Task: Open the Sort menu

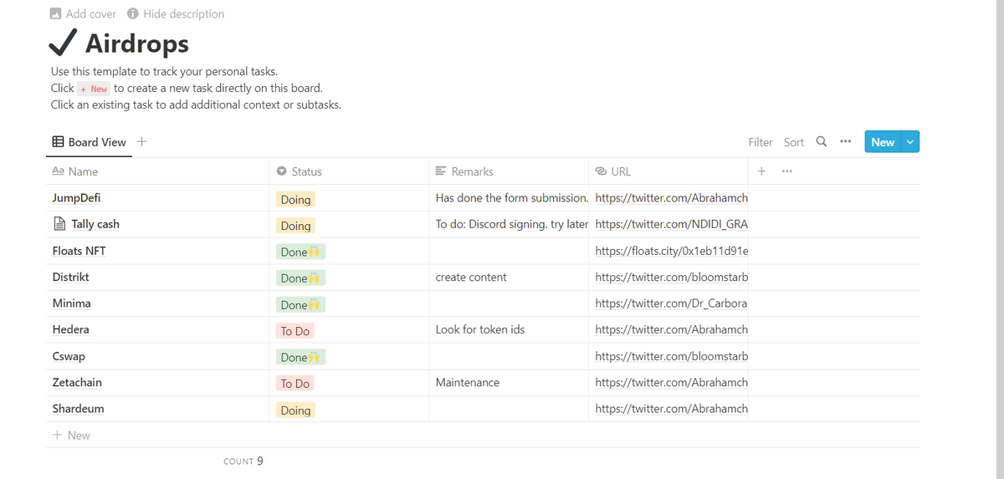Action: [794, 142]
